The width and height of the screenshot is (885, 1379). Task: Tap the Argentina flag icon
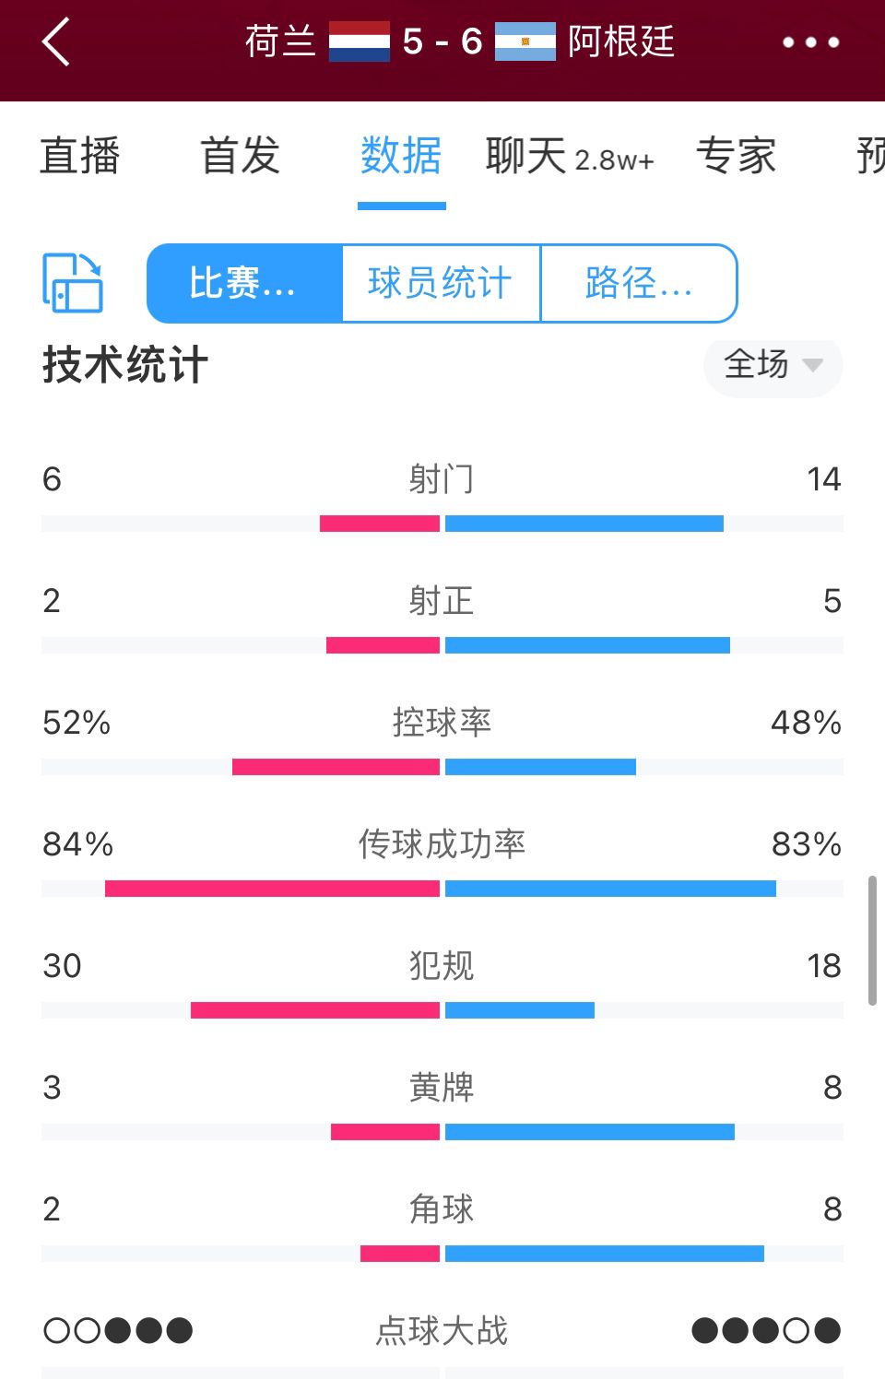[525, 41]
